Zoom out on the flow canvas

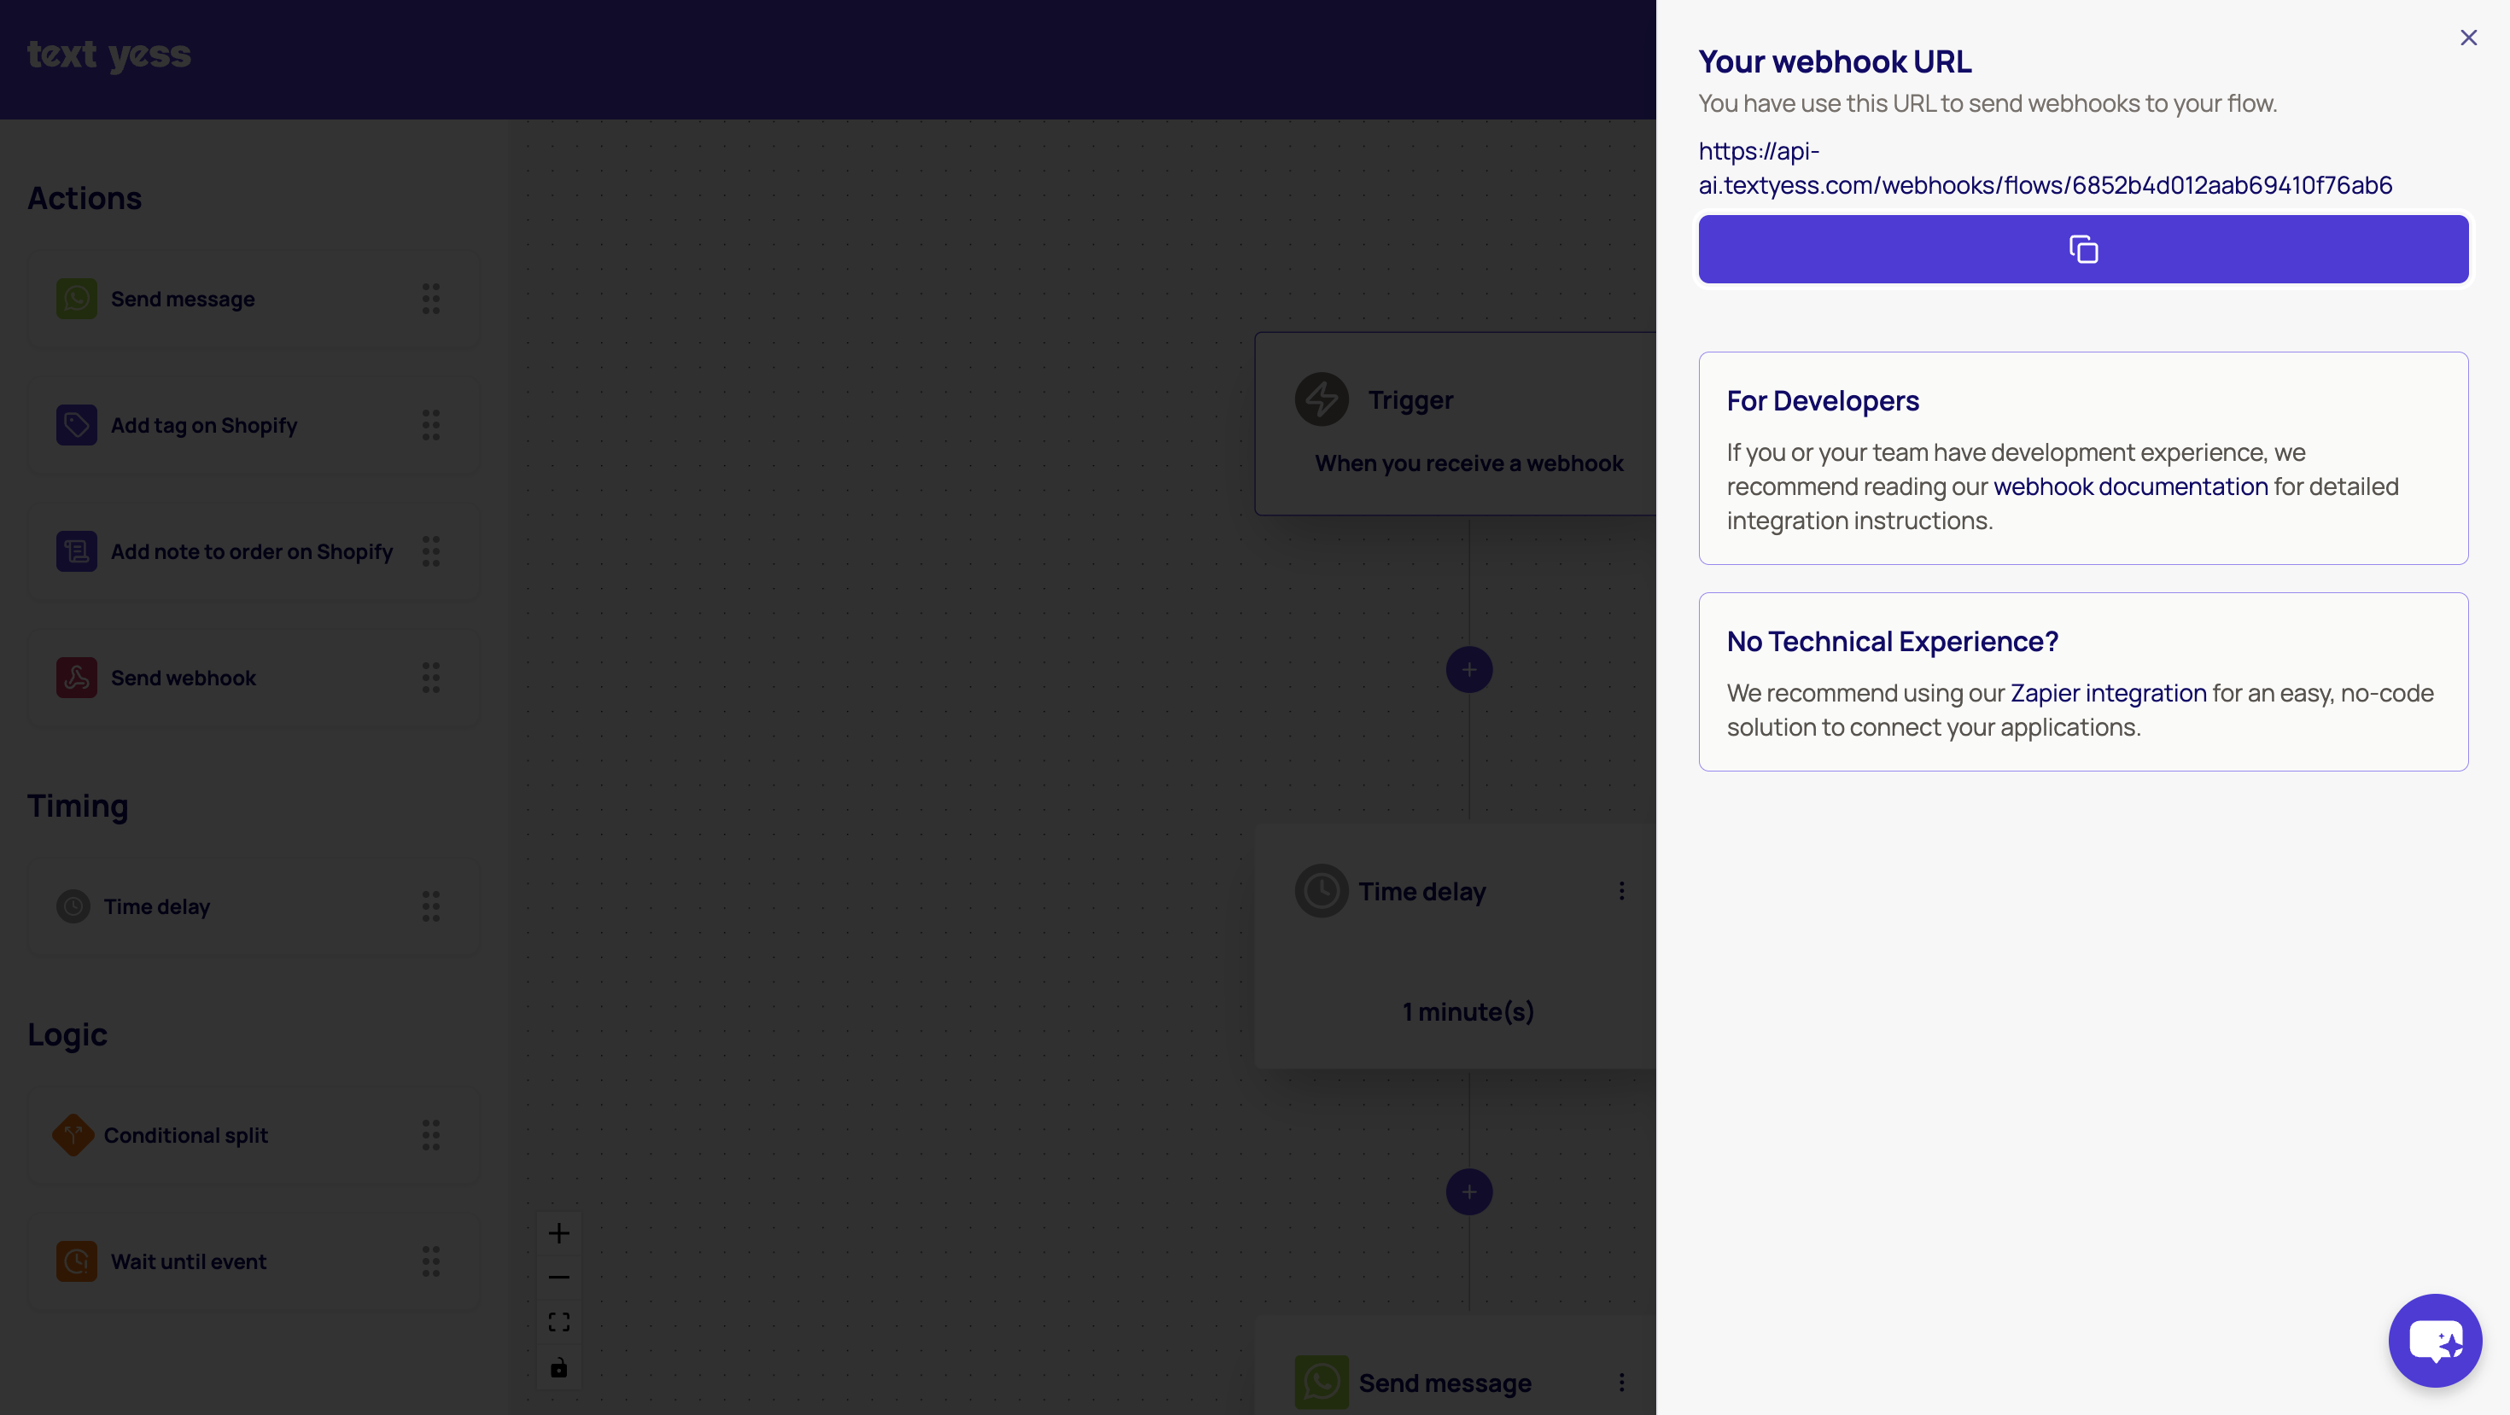point(558,1278)
